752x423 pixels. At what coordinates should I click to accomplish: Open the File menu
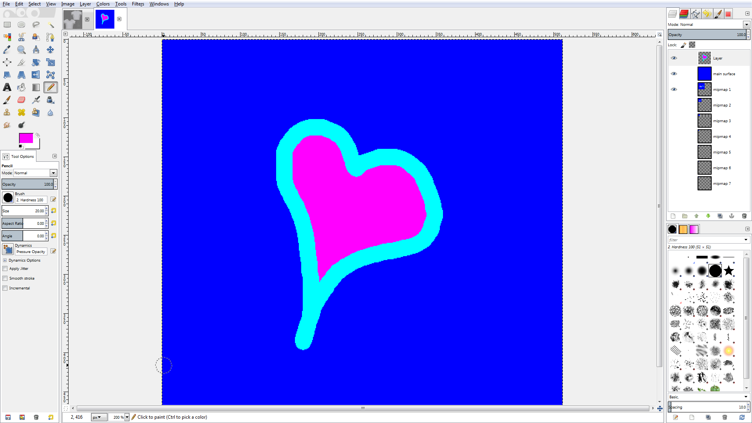tap(6, 4)
